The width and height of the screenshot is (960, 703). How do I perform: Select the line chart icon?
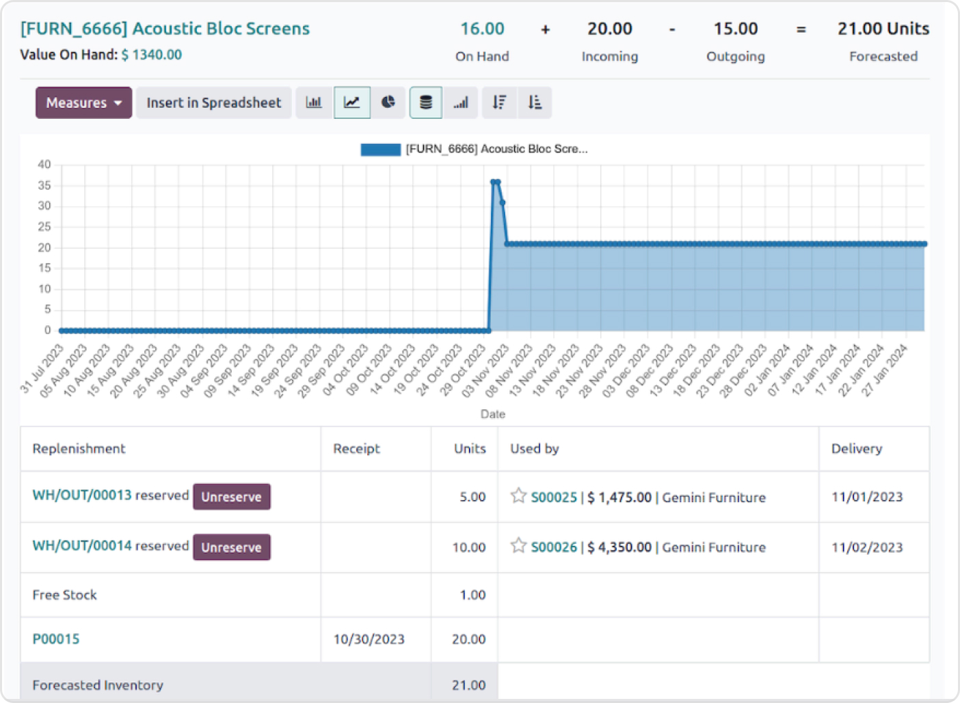pos(352,102)
